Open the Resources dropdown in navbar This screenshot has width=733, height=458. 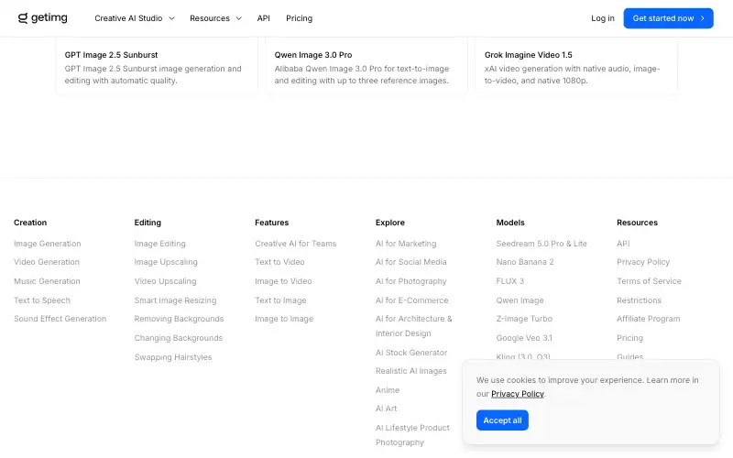tap(215, 18)
